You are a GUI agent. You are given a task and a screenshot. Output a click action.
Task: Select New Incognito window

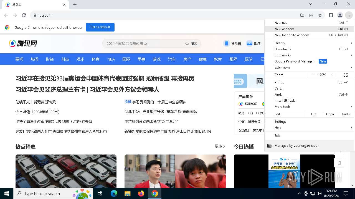[310, 35]
